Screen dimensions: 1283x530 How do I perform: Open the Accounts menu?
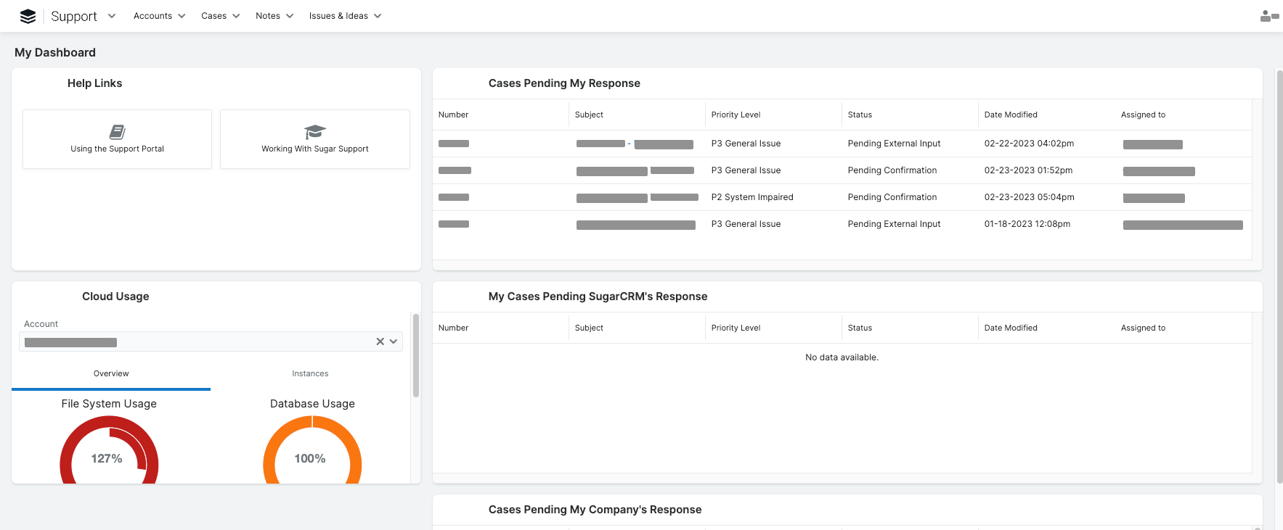pos(152,16)
